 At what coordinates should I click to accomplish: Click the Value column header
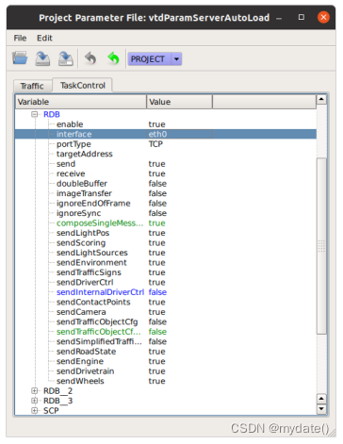pyautogui.click(x=179, y=102)
